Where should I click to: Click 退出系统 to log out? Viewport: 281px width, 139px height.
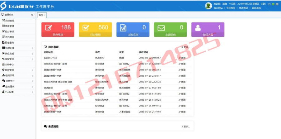pyautogui.click(x=256, y=8)
